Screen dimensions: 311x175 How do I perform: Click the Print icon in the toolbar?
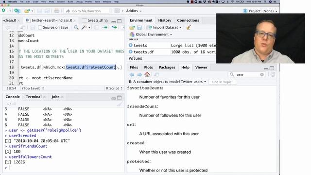(x=57, y=11)
